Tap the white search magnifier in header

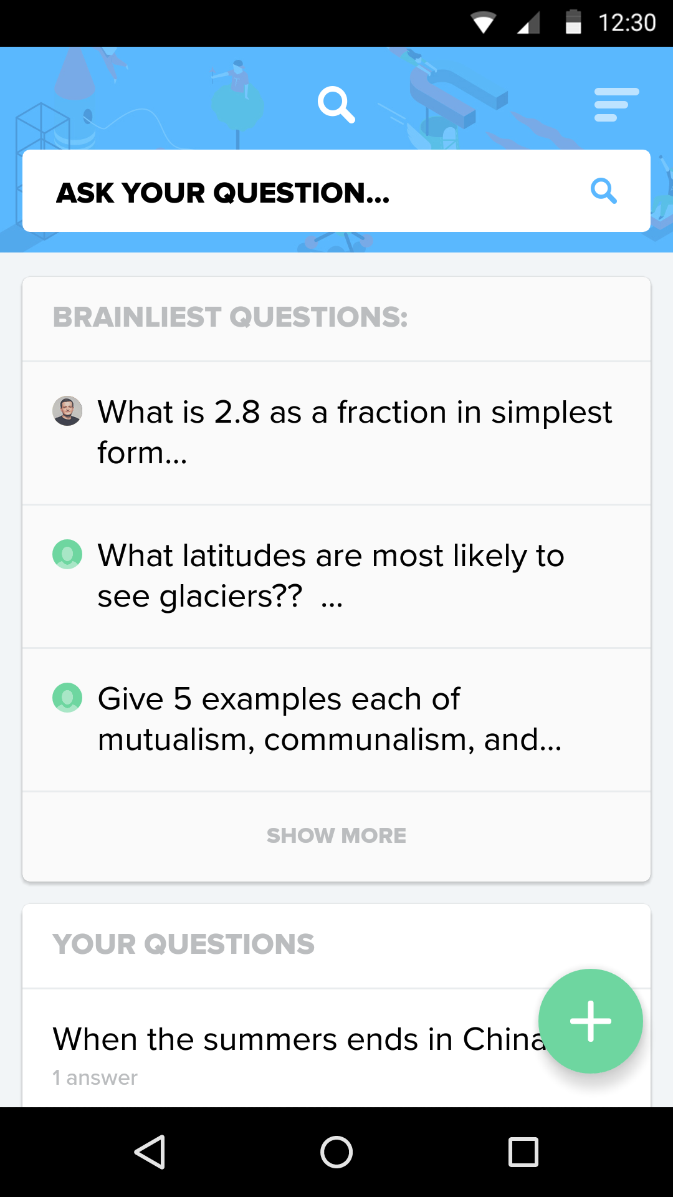[x=336, y=104]
